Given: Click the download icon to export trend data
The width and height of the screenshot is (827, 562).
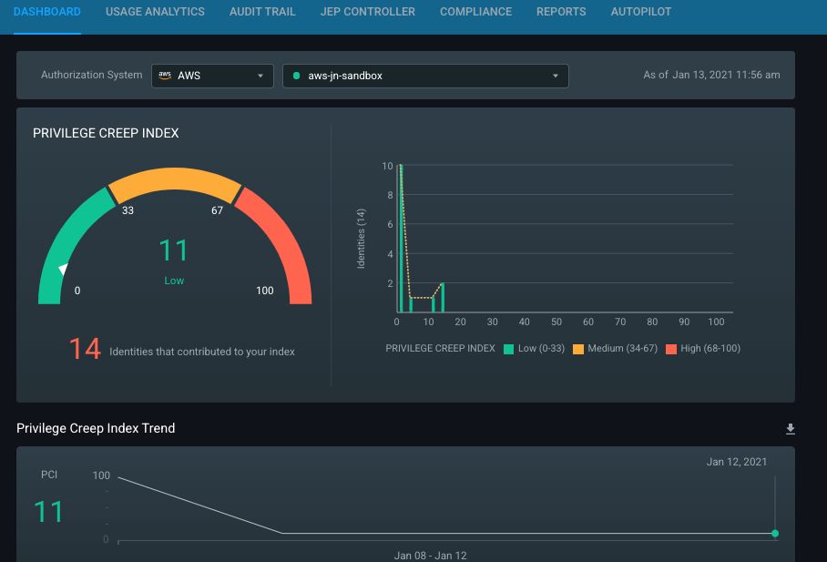Looking at the screenshot, I should click(x=791, y=428).
